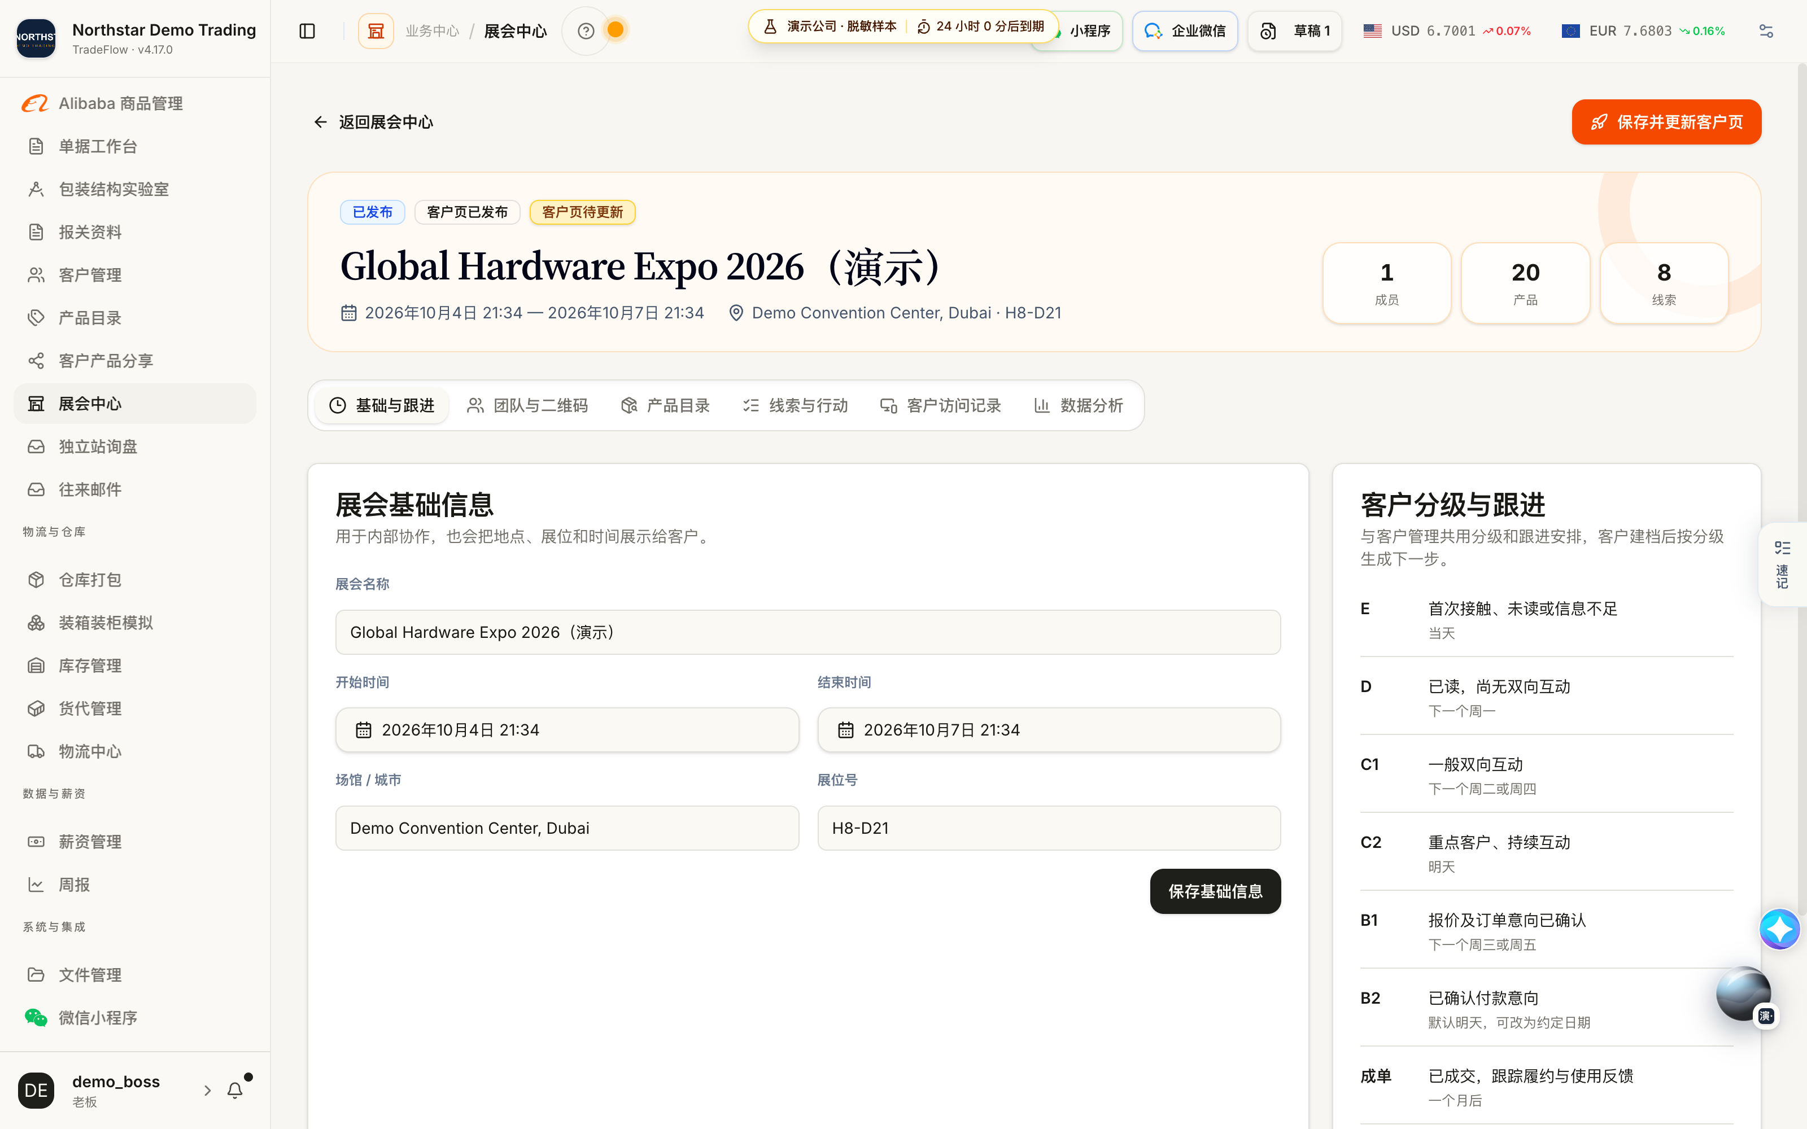Click the 线索 count card showing 8
This screenshot has height=1129, width=1807.
pos(1664,283)
